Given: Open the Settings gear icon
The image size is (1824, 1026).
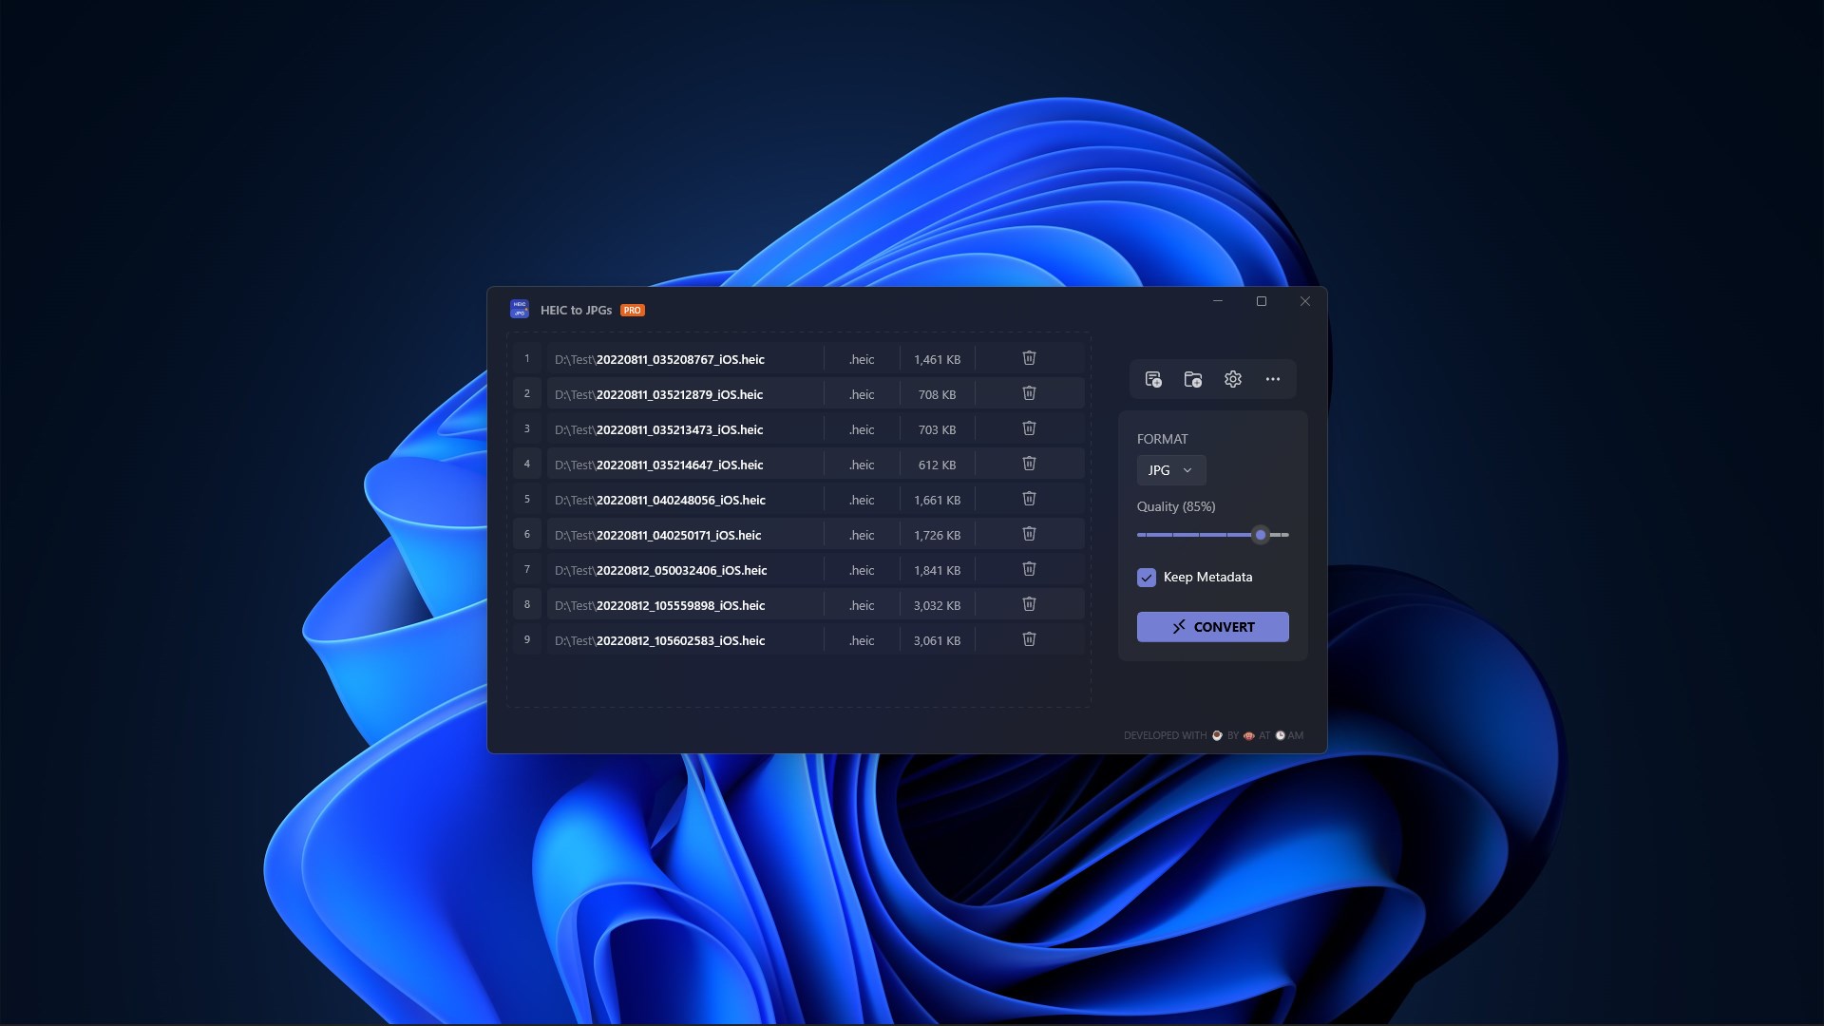Looking at the screenshot, I should (1232, 378).
